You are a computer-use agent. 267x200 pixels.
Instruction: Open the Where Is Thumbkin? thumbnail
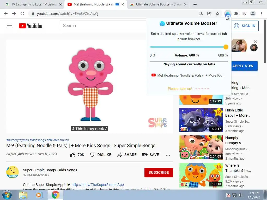(201, 175)
